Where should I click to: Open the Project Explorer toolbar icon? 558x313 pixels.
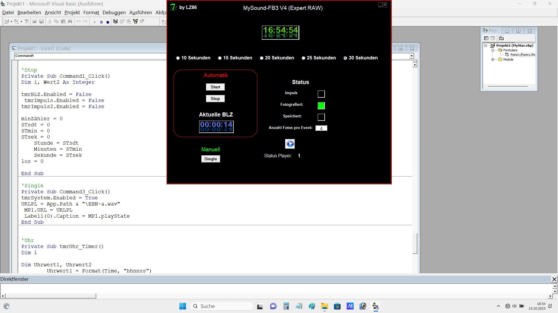point(115,22)
